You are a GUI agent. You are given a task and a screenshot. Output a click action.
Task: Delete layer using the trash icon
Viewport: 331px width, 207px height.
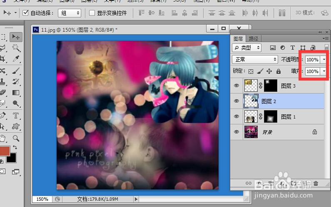(x=316, y=183)
